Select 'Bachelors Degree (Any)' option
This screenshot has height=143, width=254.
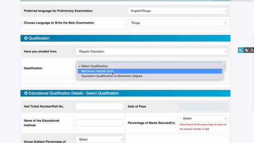[x=150, y=71]
